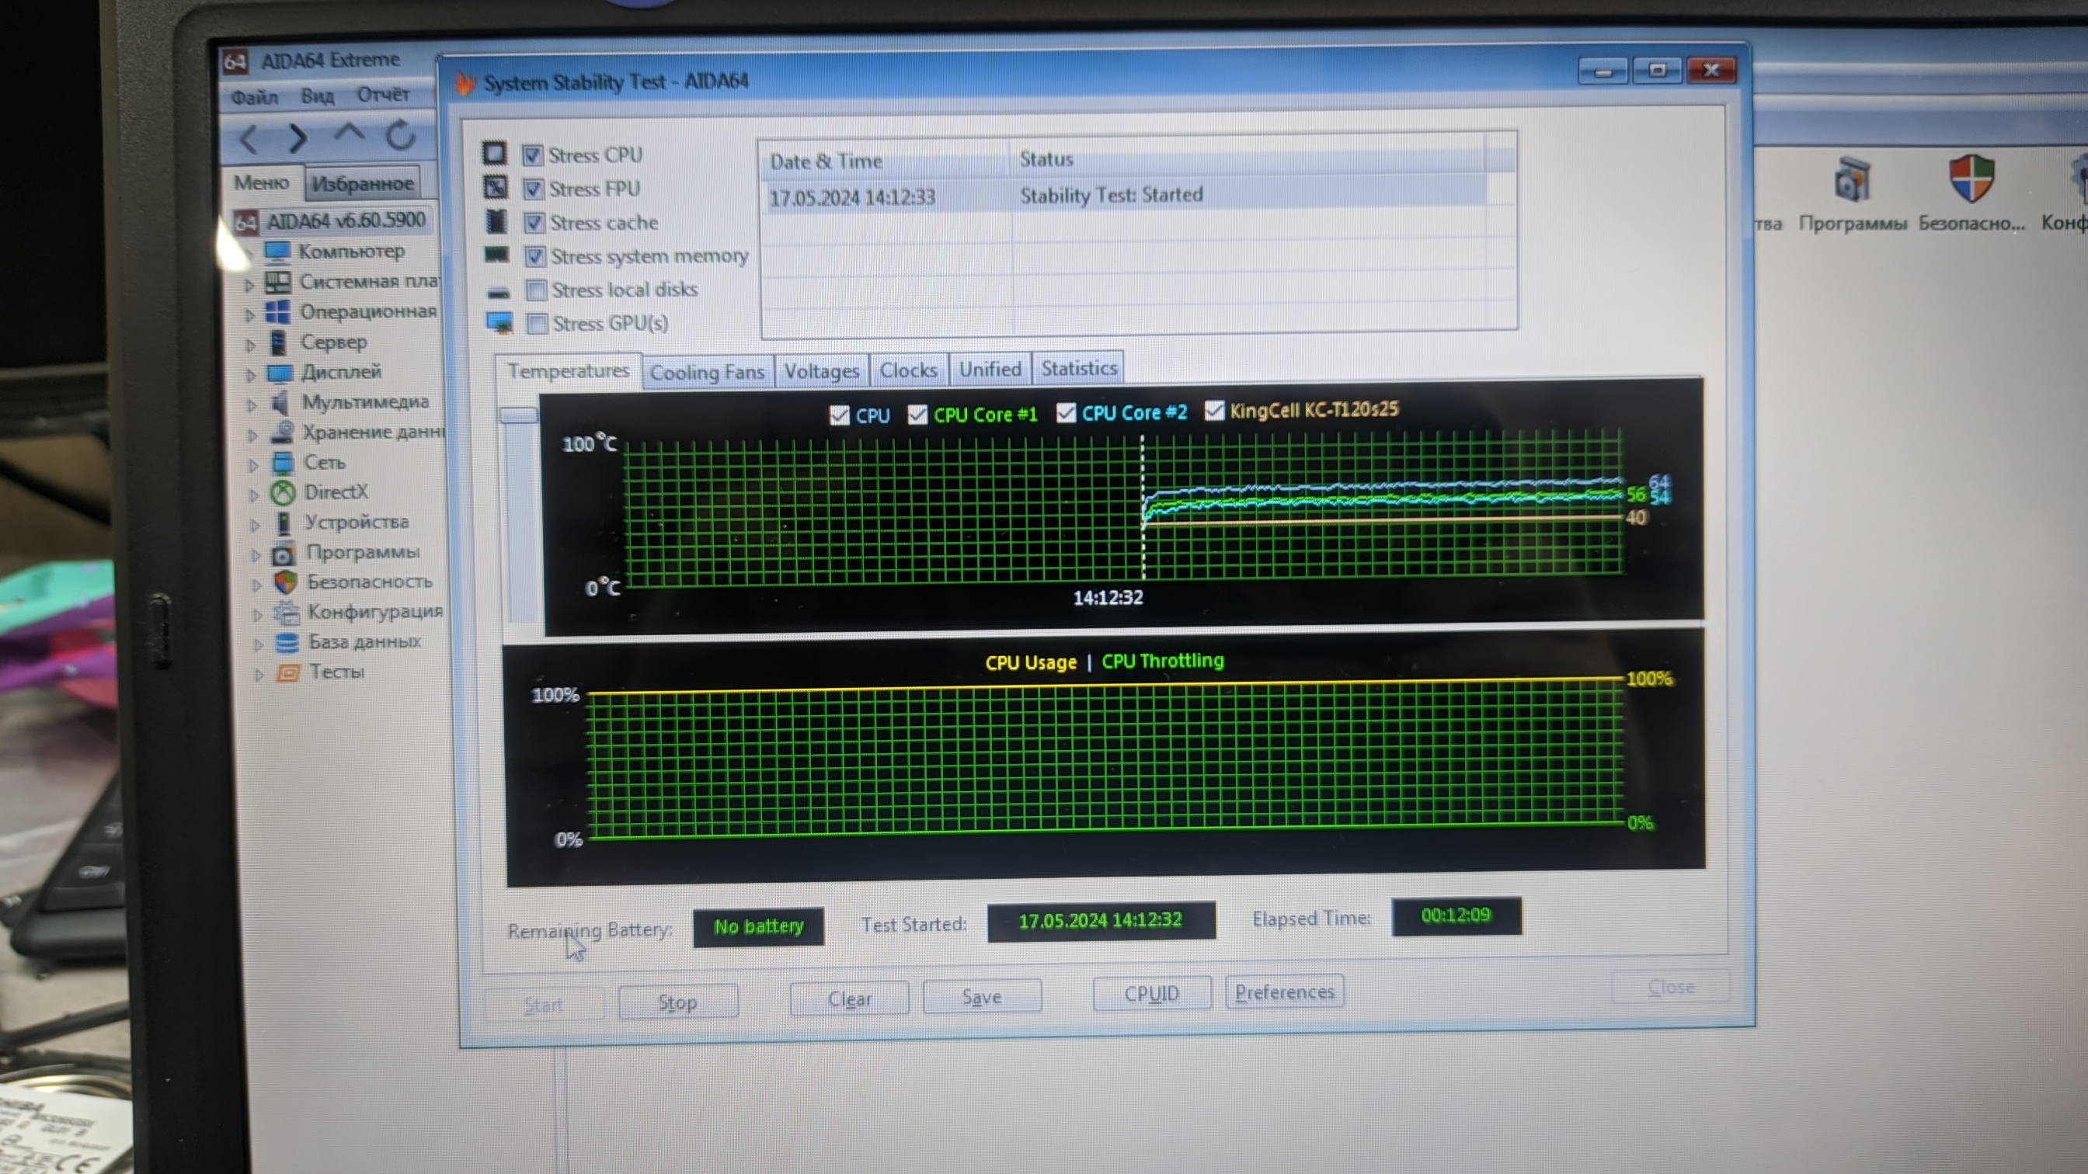Toggle the Stress CPU checkbox
Viewport: 2088px width, 1174px height.
pos(533,155)
